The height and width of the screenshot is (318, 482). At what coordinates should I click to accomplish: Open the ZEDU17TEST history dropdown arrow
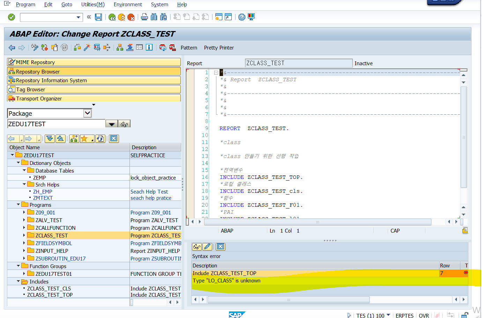(111, 124)
